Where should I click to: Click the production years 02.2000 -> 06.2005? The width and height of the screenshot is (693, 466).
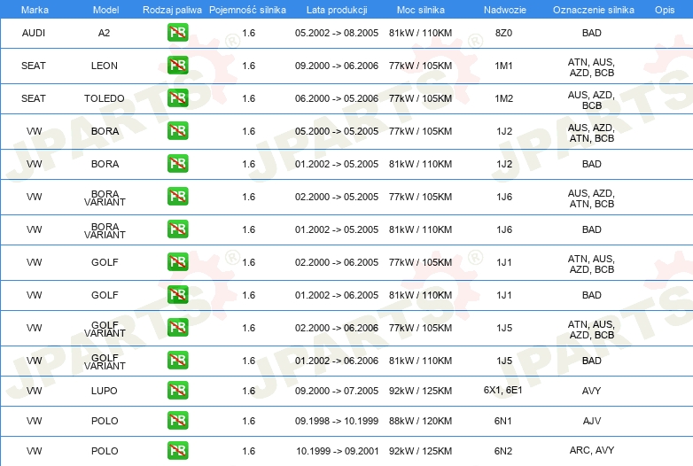(337, 262)
